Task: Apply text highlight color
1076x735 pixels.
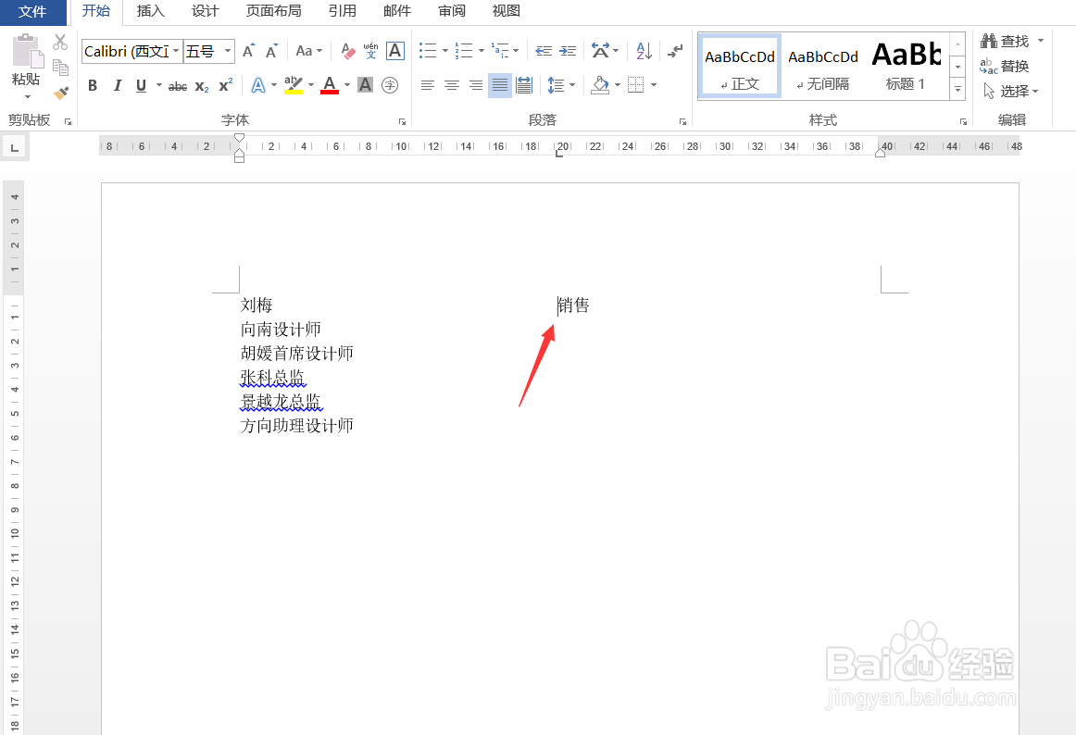Action: (294, 85)
